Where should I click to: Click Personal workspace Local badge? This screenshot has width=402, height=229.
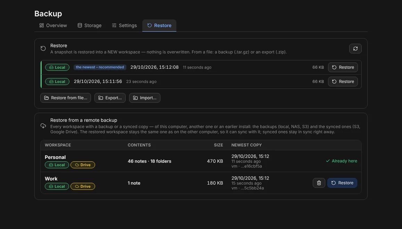point(57,165)
